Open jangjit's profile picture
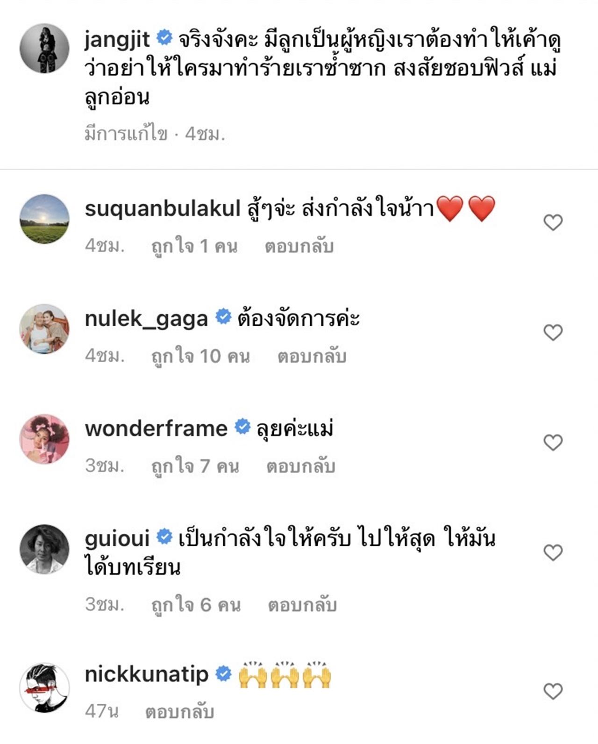This screenshot has width=598, height=744. [x=44, y=49]
